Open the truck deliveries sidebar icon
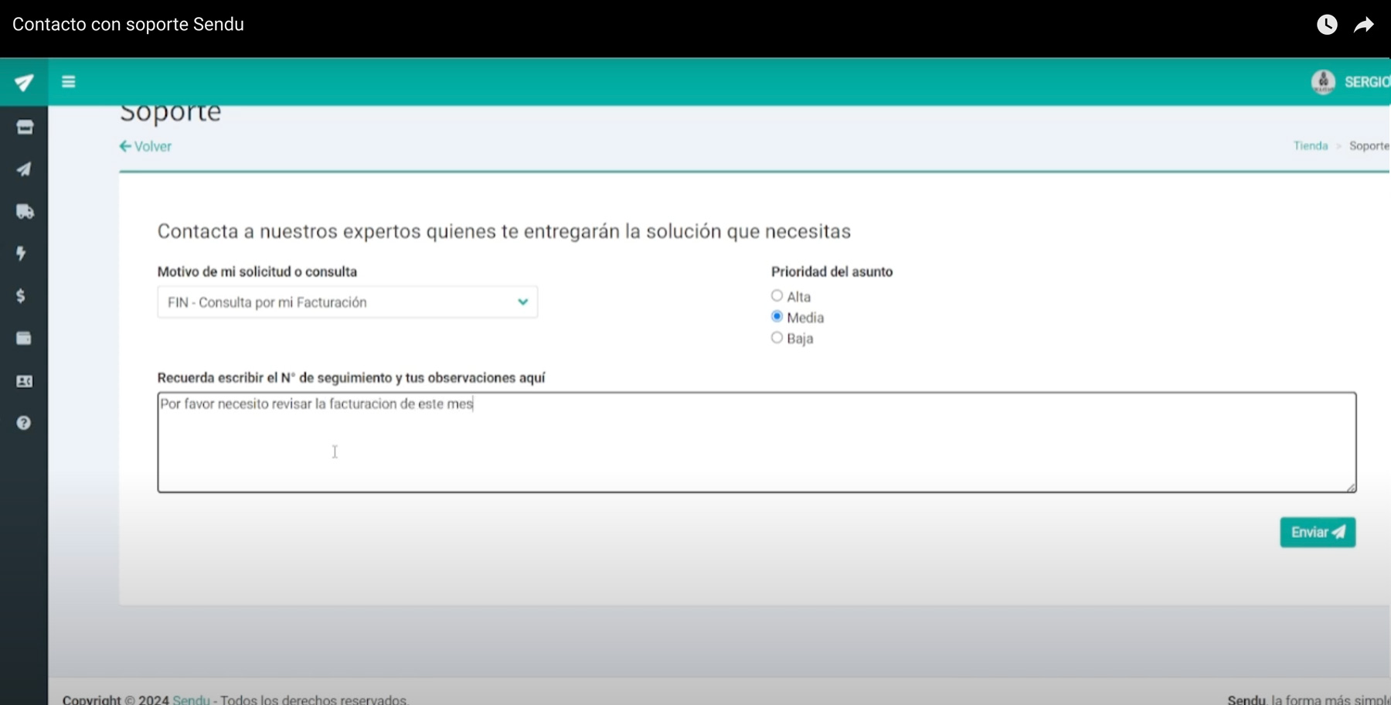Viewport: 1391px width, 705px height. pyautogui.click(x=25, y=211)
